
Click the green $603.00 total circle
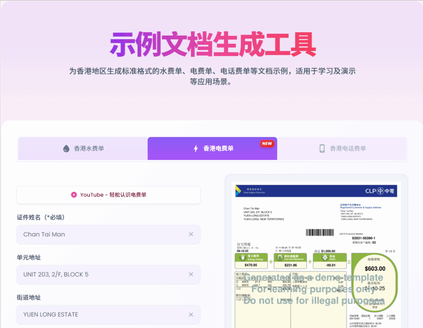[375, 282]
